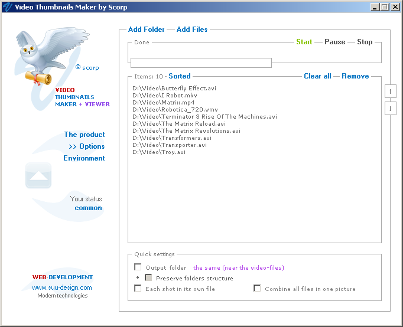
Task: Select D:\Video\Transporter.avi
Action: [x=170, y=145]
